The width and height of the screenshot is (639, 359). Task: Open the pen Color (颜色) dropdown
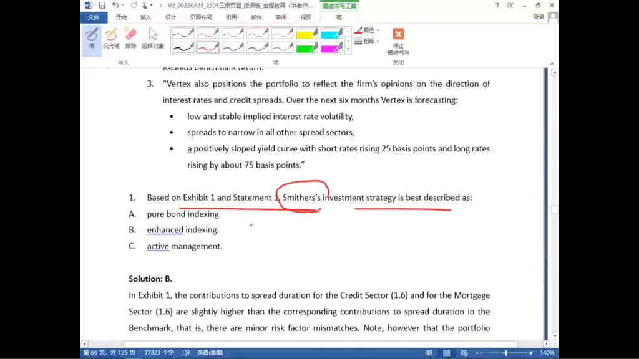367,30
